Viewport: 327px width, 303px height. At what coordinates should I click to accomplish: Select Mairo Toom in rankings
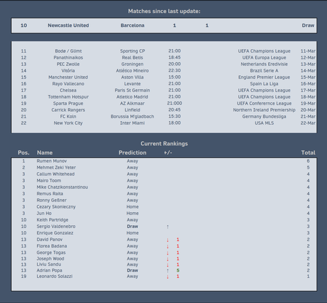click(49, 181)
